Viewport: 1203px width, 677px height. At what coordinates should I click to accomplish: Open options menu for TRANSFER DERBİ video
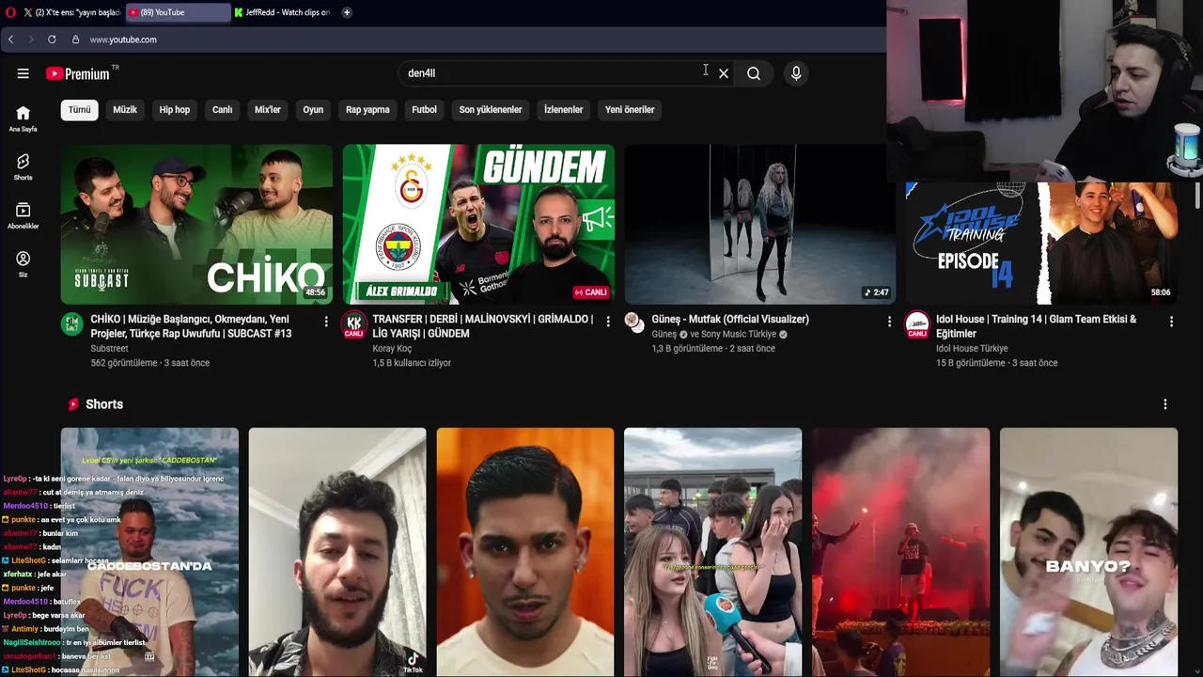608,322
